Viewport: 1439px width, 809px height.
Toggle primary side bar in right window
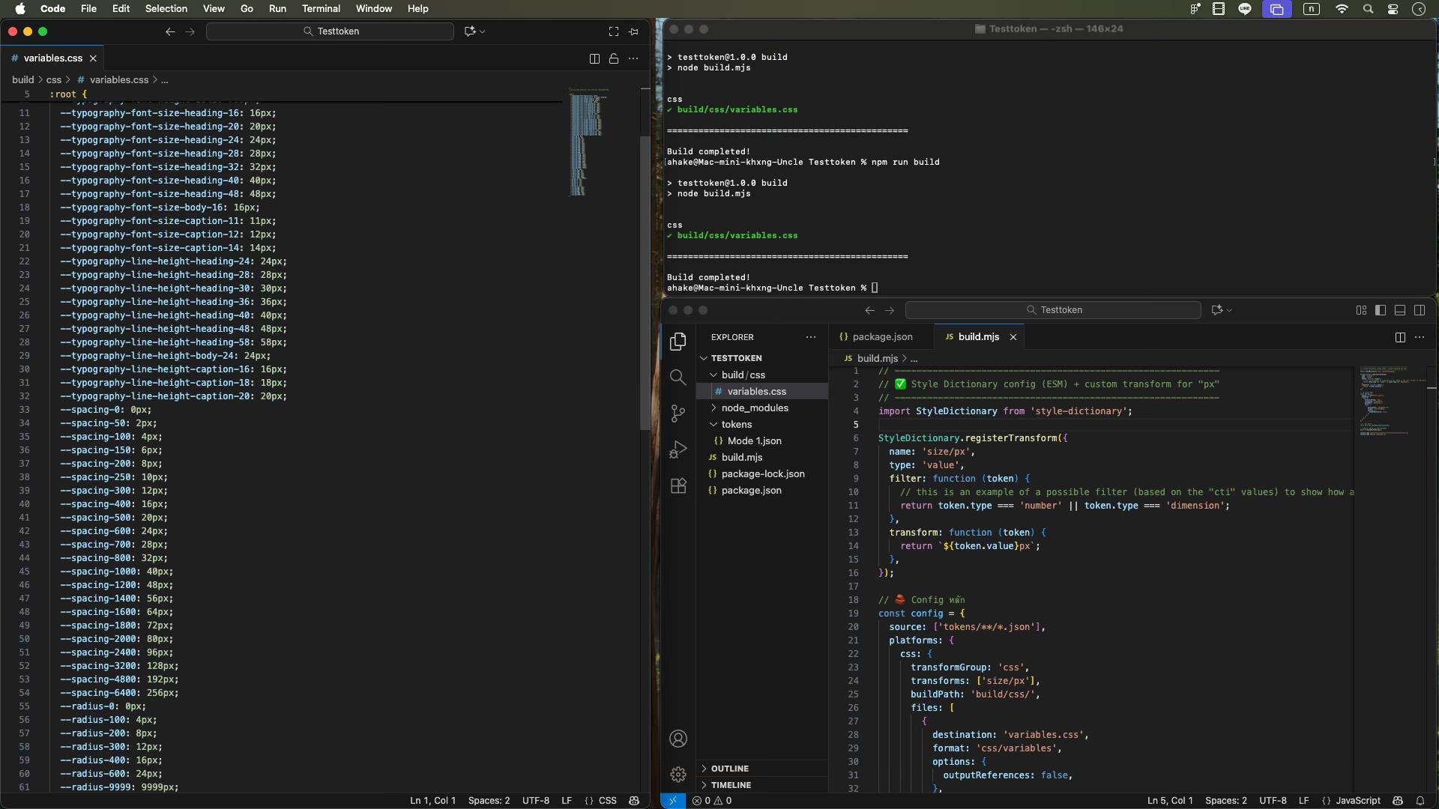coord(1381,310)
